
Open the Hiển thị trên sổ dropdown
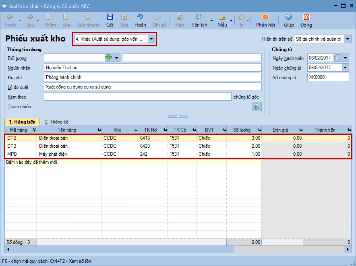click(x=348, y=39)
